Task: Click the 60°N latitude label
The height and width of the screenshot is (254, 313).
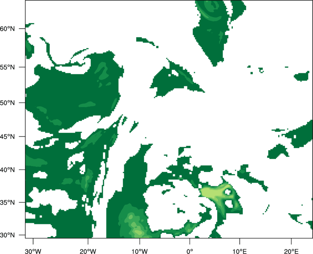Action: point(7,29)
